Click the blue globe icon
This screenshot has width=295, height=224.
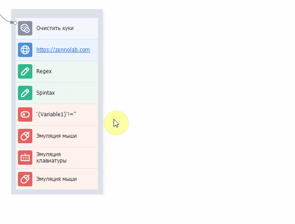point(25,50)
